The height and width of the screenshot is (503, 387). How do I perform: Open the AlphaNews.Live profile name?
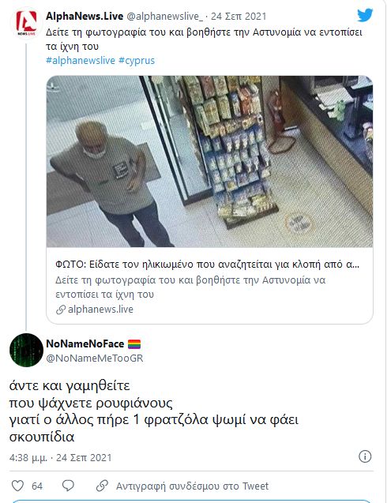point(85,16)
